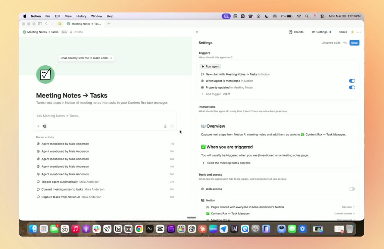Open Google Chrome from the dock
Screen dimensions: 384x249
139,229
